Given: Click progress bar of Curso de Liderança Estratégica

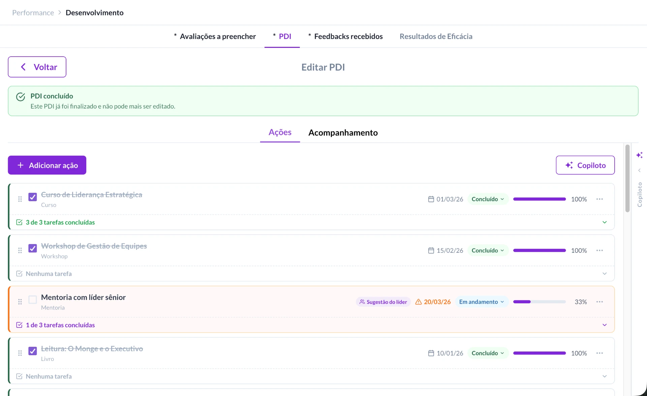Looking at the screenshot, I should coord(539,199).
